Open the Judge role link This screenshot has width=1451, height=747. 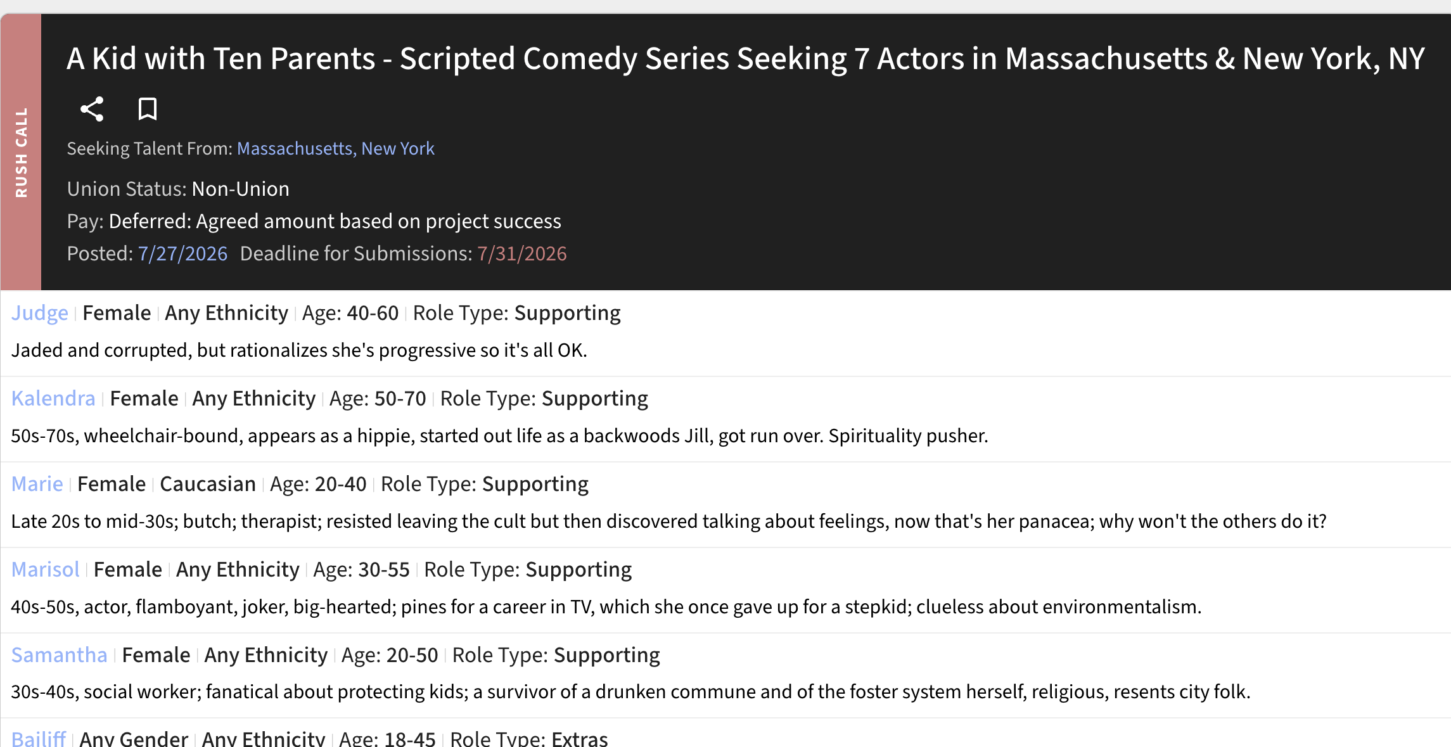40,313
